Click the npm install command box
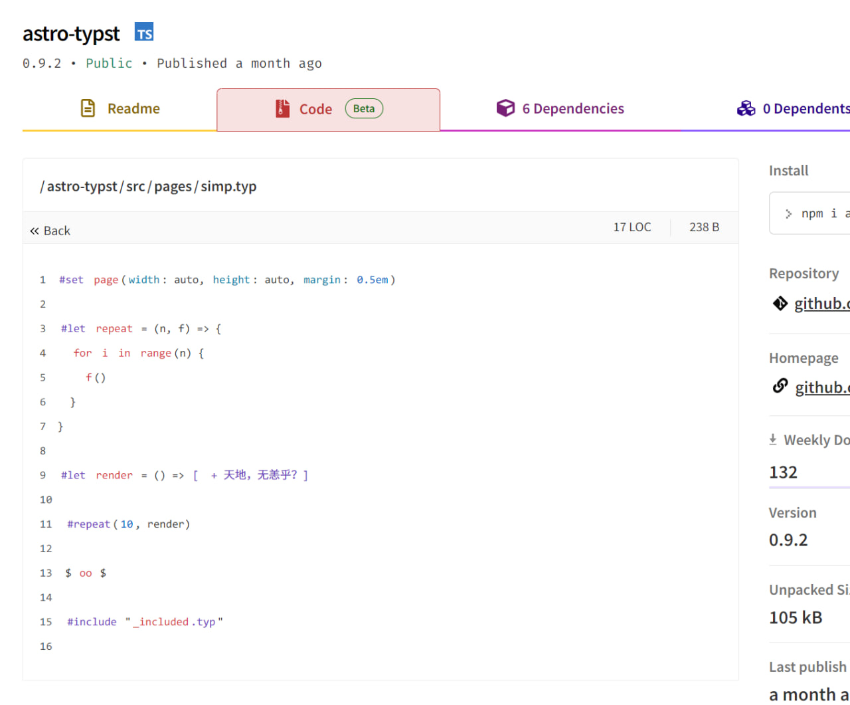The height and width of the screenshot is (705, 850). click(809, 213)
